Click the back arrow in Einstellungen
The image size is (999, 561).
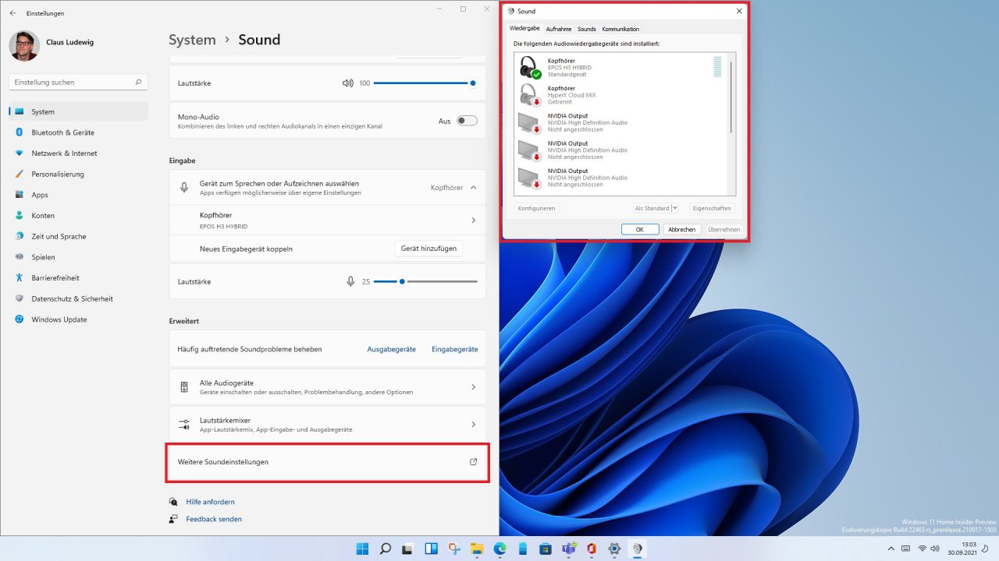[x=12, y=13]
